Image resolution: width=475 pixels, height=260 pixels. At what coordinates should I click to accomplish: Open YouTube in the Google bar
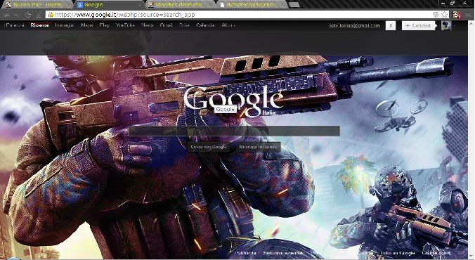pyautogui.click(x=125, y=25)
